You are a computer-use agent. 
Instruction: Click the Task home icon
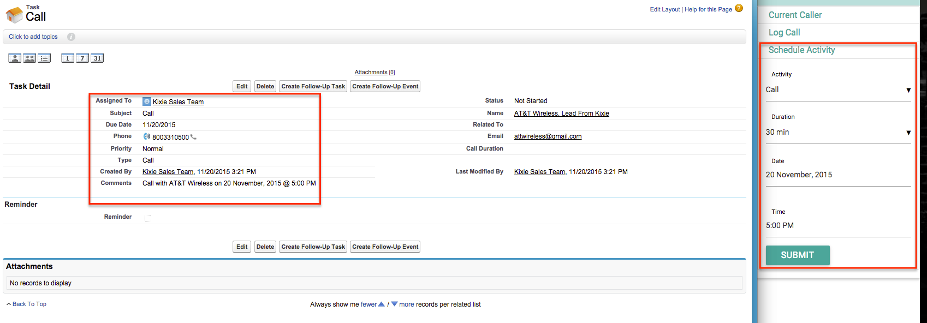(14, 15)
